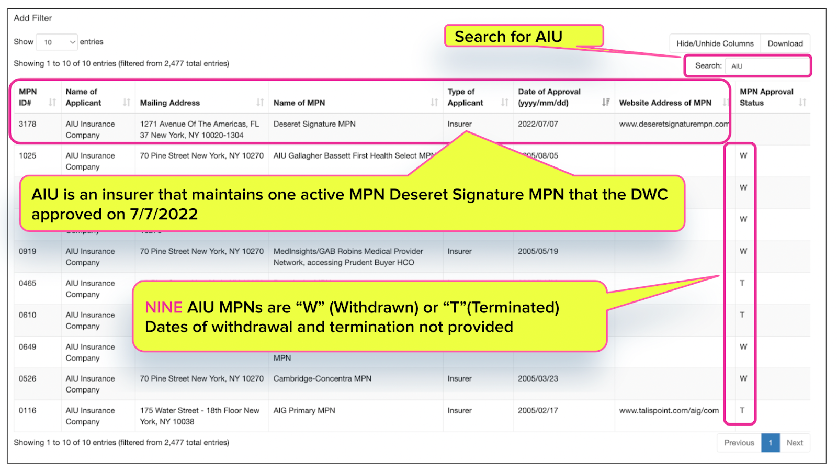Click status T in row 0465
The width and height of the screenshot is (837, 470).
742,283
